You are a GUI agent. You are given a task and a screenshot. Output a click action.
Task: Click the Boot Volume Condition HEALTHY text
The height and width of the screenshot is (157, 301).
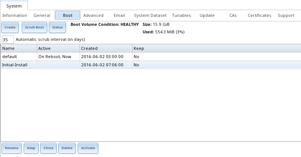click(x=105, y=24)
